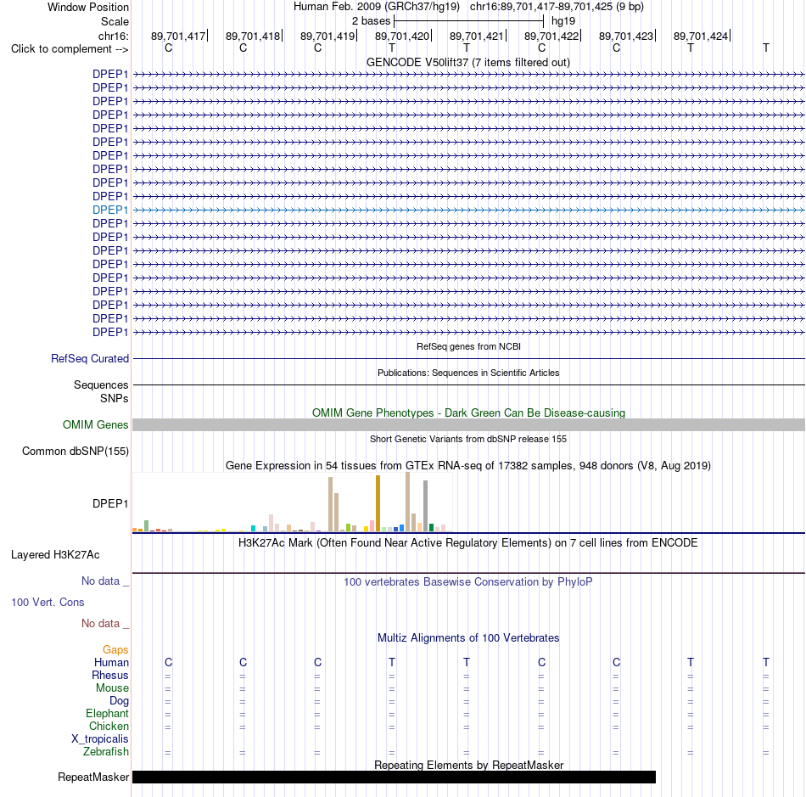The image size is (806, 797).
Task: Open GTEx 'Gene Expression in 54 tissues' title
Action: [468, 465]
